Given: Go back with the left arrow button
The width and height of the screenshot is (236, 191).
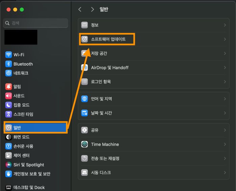Looking at the screenshot, I should (80, 9).
